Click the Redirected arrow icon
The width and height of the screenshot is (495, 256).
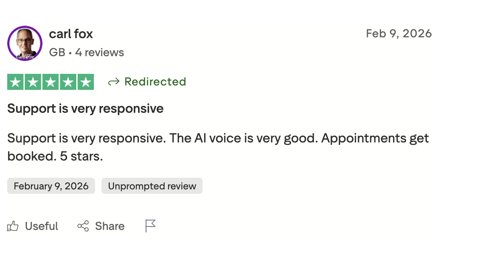pyautogui.click(x=114, y=82)
